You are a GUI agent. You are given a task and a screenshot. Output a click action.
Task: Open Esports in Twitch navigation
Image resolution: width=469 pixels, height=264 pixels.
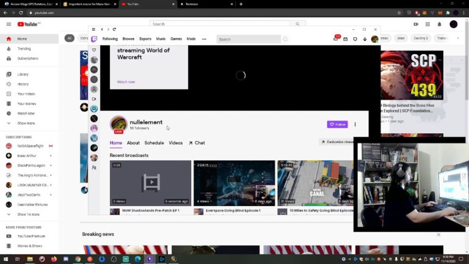145,39
